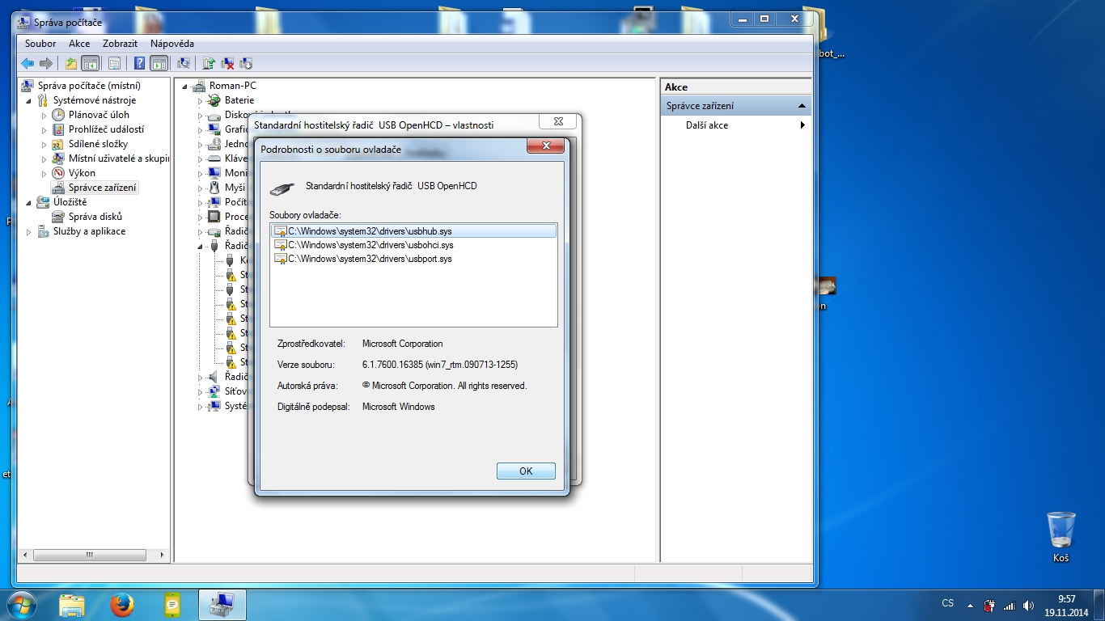Select usbhub.sys in the driver files list
Image resolution: width=1105 pixels, height=621 pixels.
tap(414, 231)
